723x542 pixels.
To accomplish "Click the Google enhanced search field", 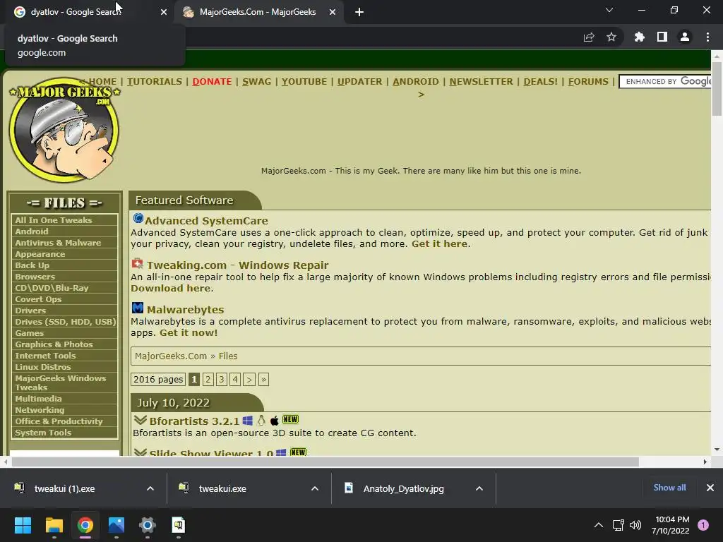I will 665,82.
